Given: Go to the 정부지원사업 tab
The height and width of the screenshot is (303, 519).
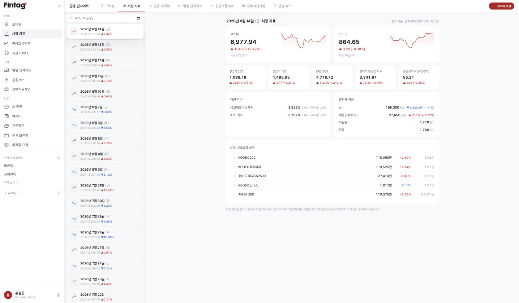Looking at the screenshot, I should coord(253,6).
